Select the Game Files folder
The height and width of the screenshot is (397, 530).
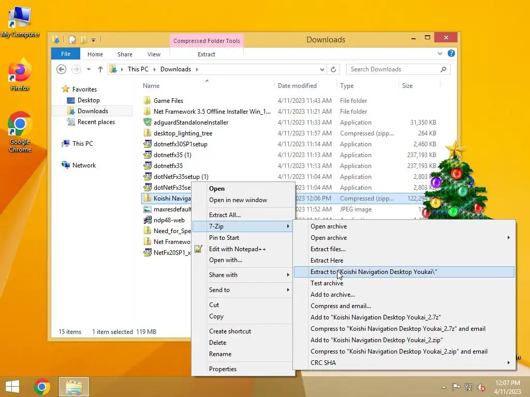(168, 101)
